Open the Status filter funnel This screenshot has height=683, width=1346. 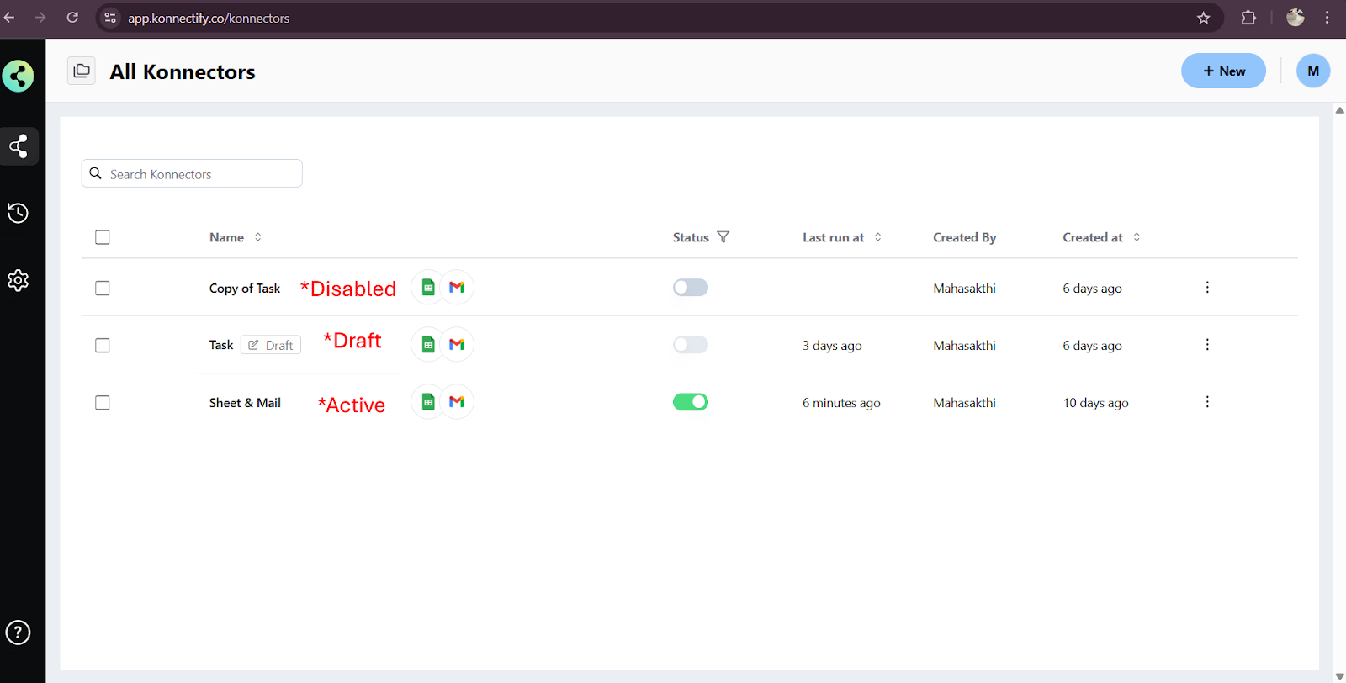coord(723,237)
